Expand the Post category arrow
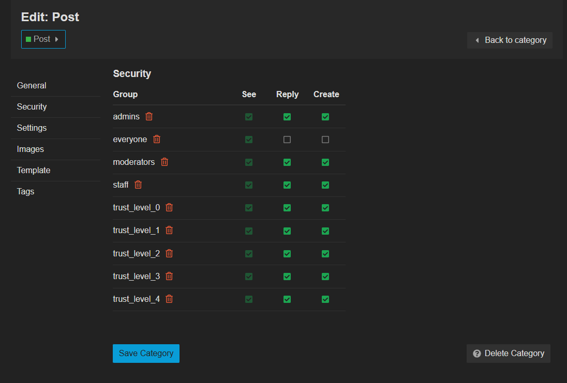 [x=57, y=39]
